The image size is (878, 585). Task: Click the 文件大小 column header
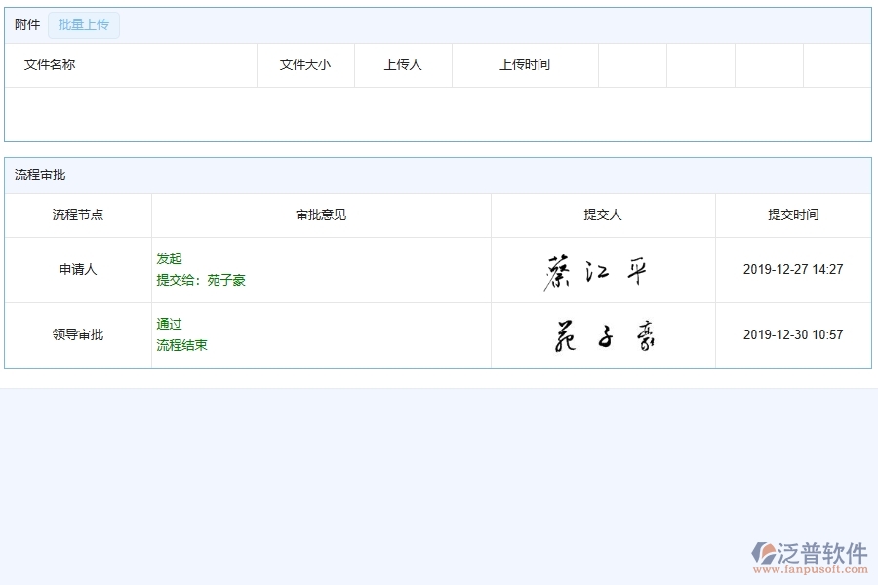click(x=304, y=65)
